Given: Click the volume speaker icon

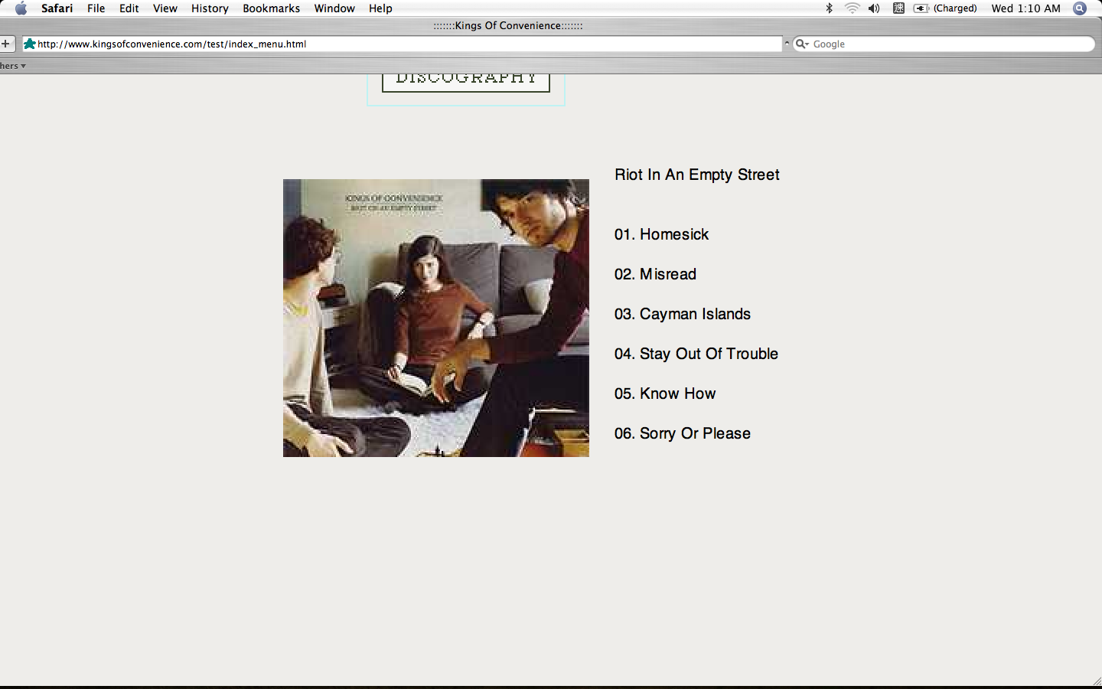Looking at the screenshot, I should 874,8.
